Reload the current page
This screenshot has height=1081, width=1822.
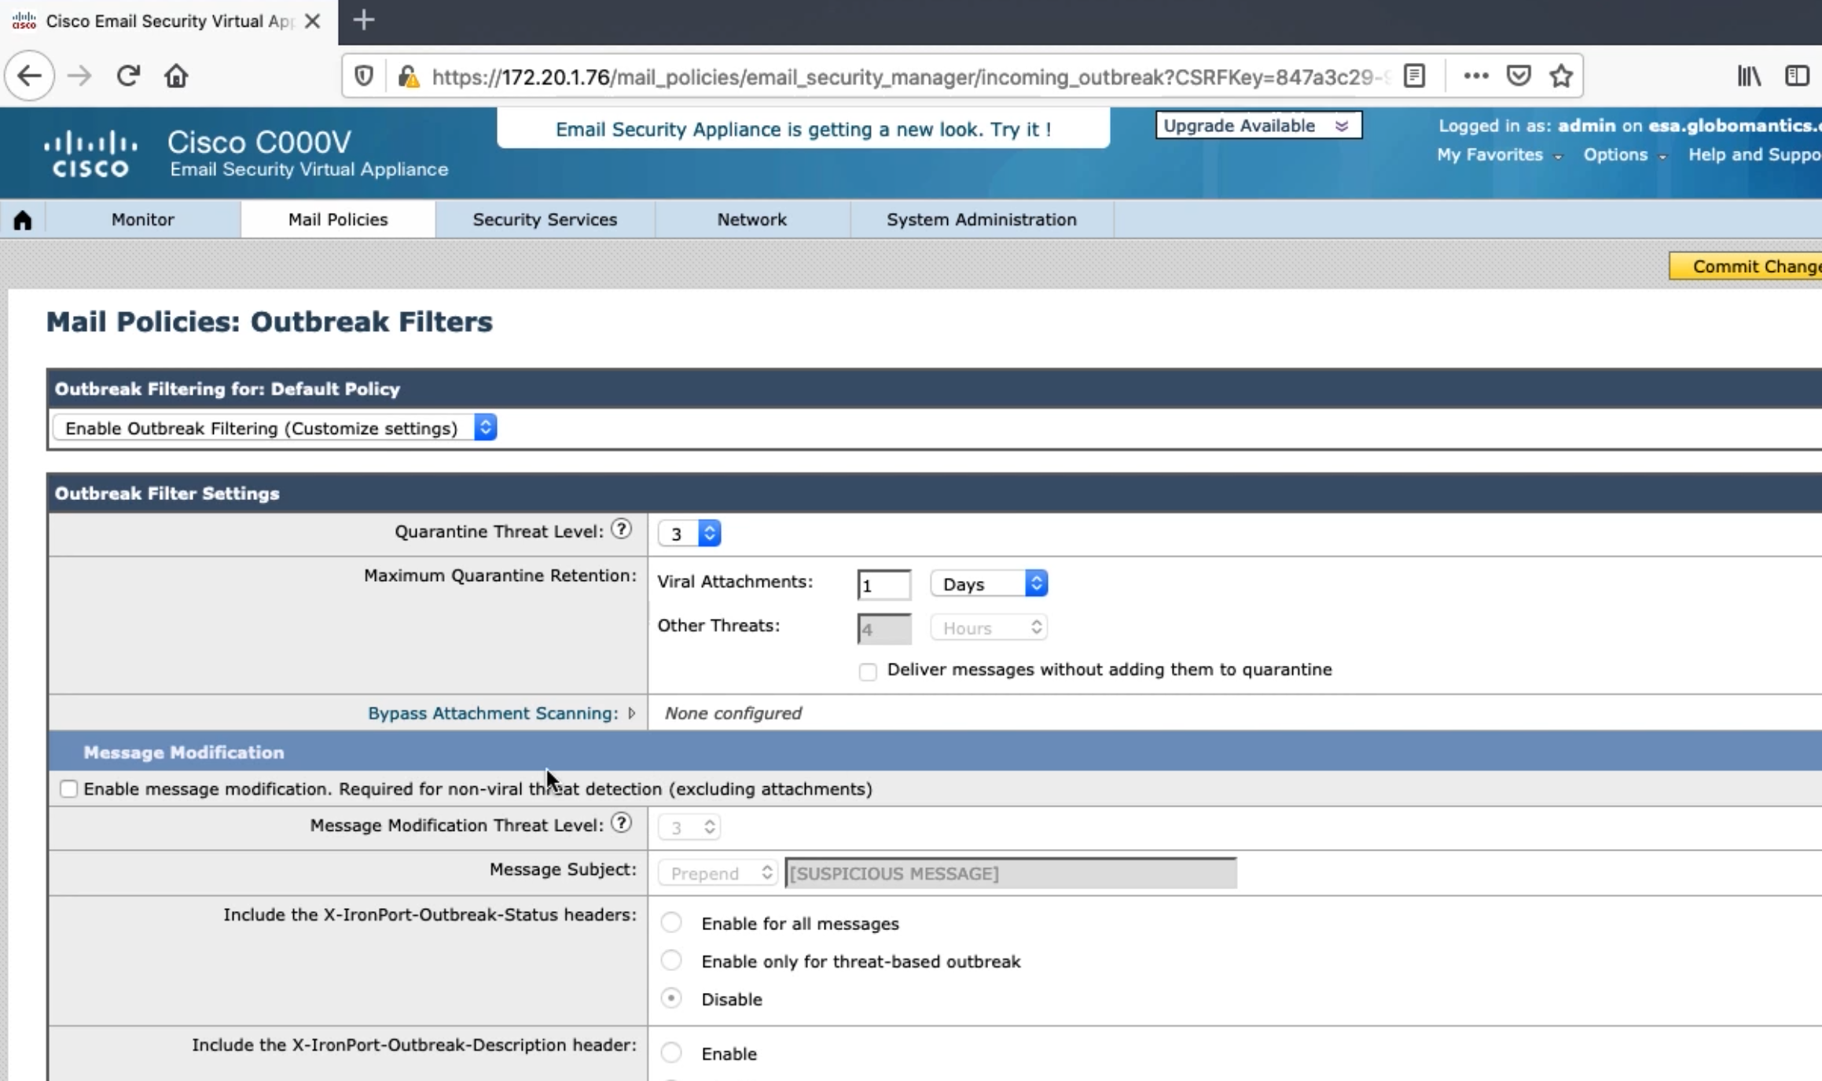[x=128, y=76]
